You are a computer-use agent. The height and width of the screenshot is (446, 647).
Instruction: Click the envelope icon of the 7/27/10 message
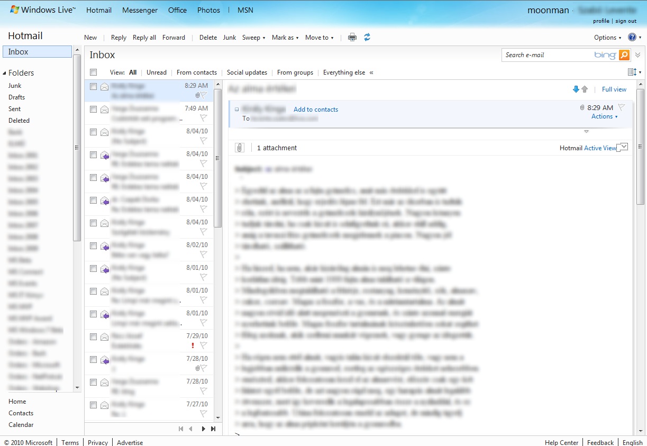(105, 405)
